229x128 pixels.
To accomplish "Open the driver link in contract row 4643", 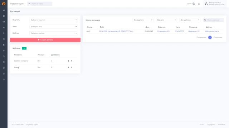I will pos(164,31).
